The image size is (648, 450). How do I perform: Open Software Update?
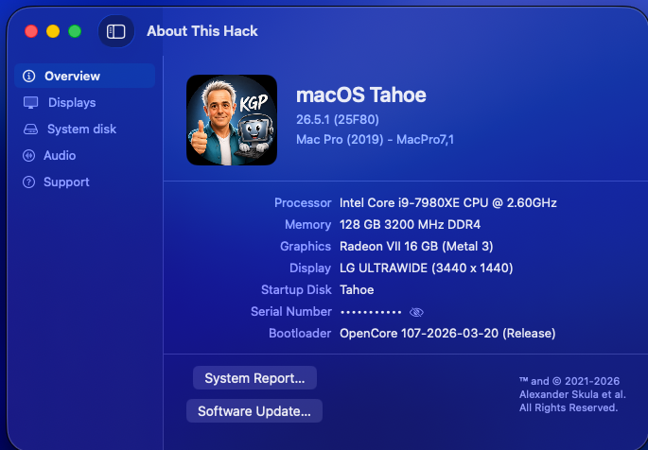tap(254, 411)
